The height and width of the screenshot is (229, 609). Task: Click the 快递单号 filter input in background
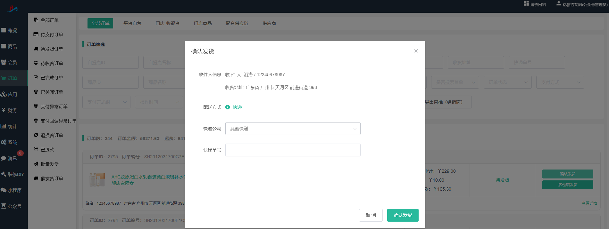click(x=537, y=62)
